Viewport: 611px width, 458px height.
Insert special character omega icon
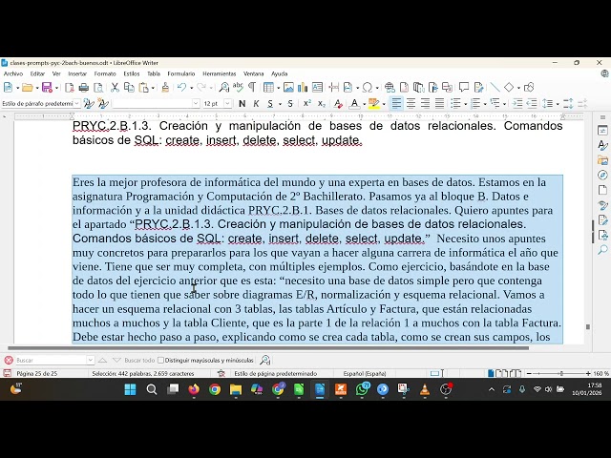(367, 88)
